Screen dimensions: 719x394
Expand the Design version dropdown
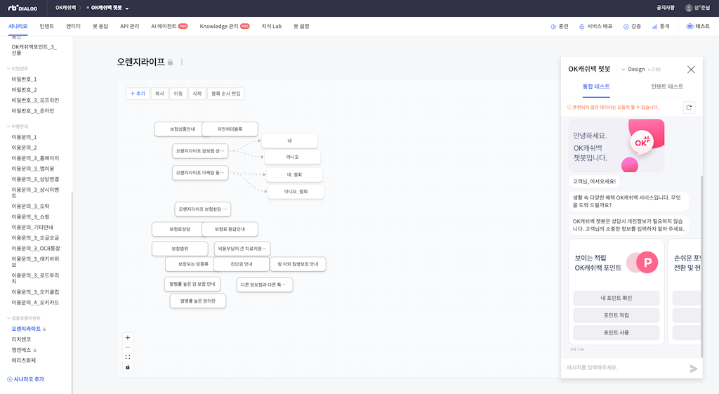(x=623, y=70)
